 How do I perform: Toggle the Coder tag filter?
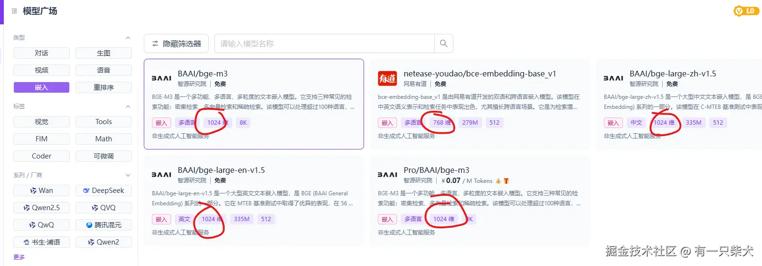pyautogui.click(x=42, y=156)
